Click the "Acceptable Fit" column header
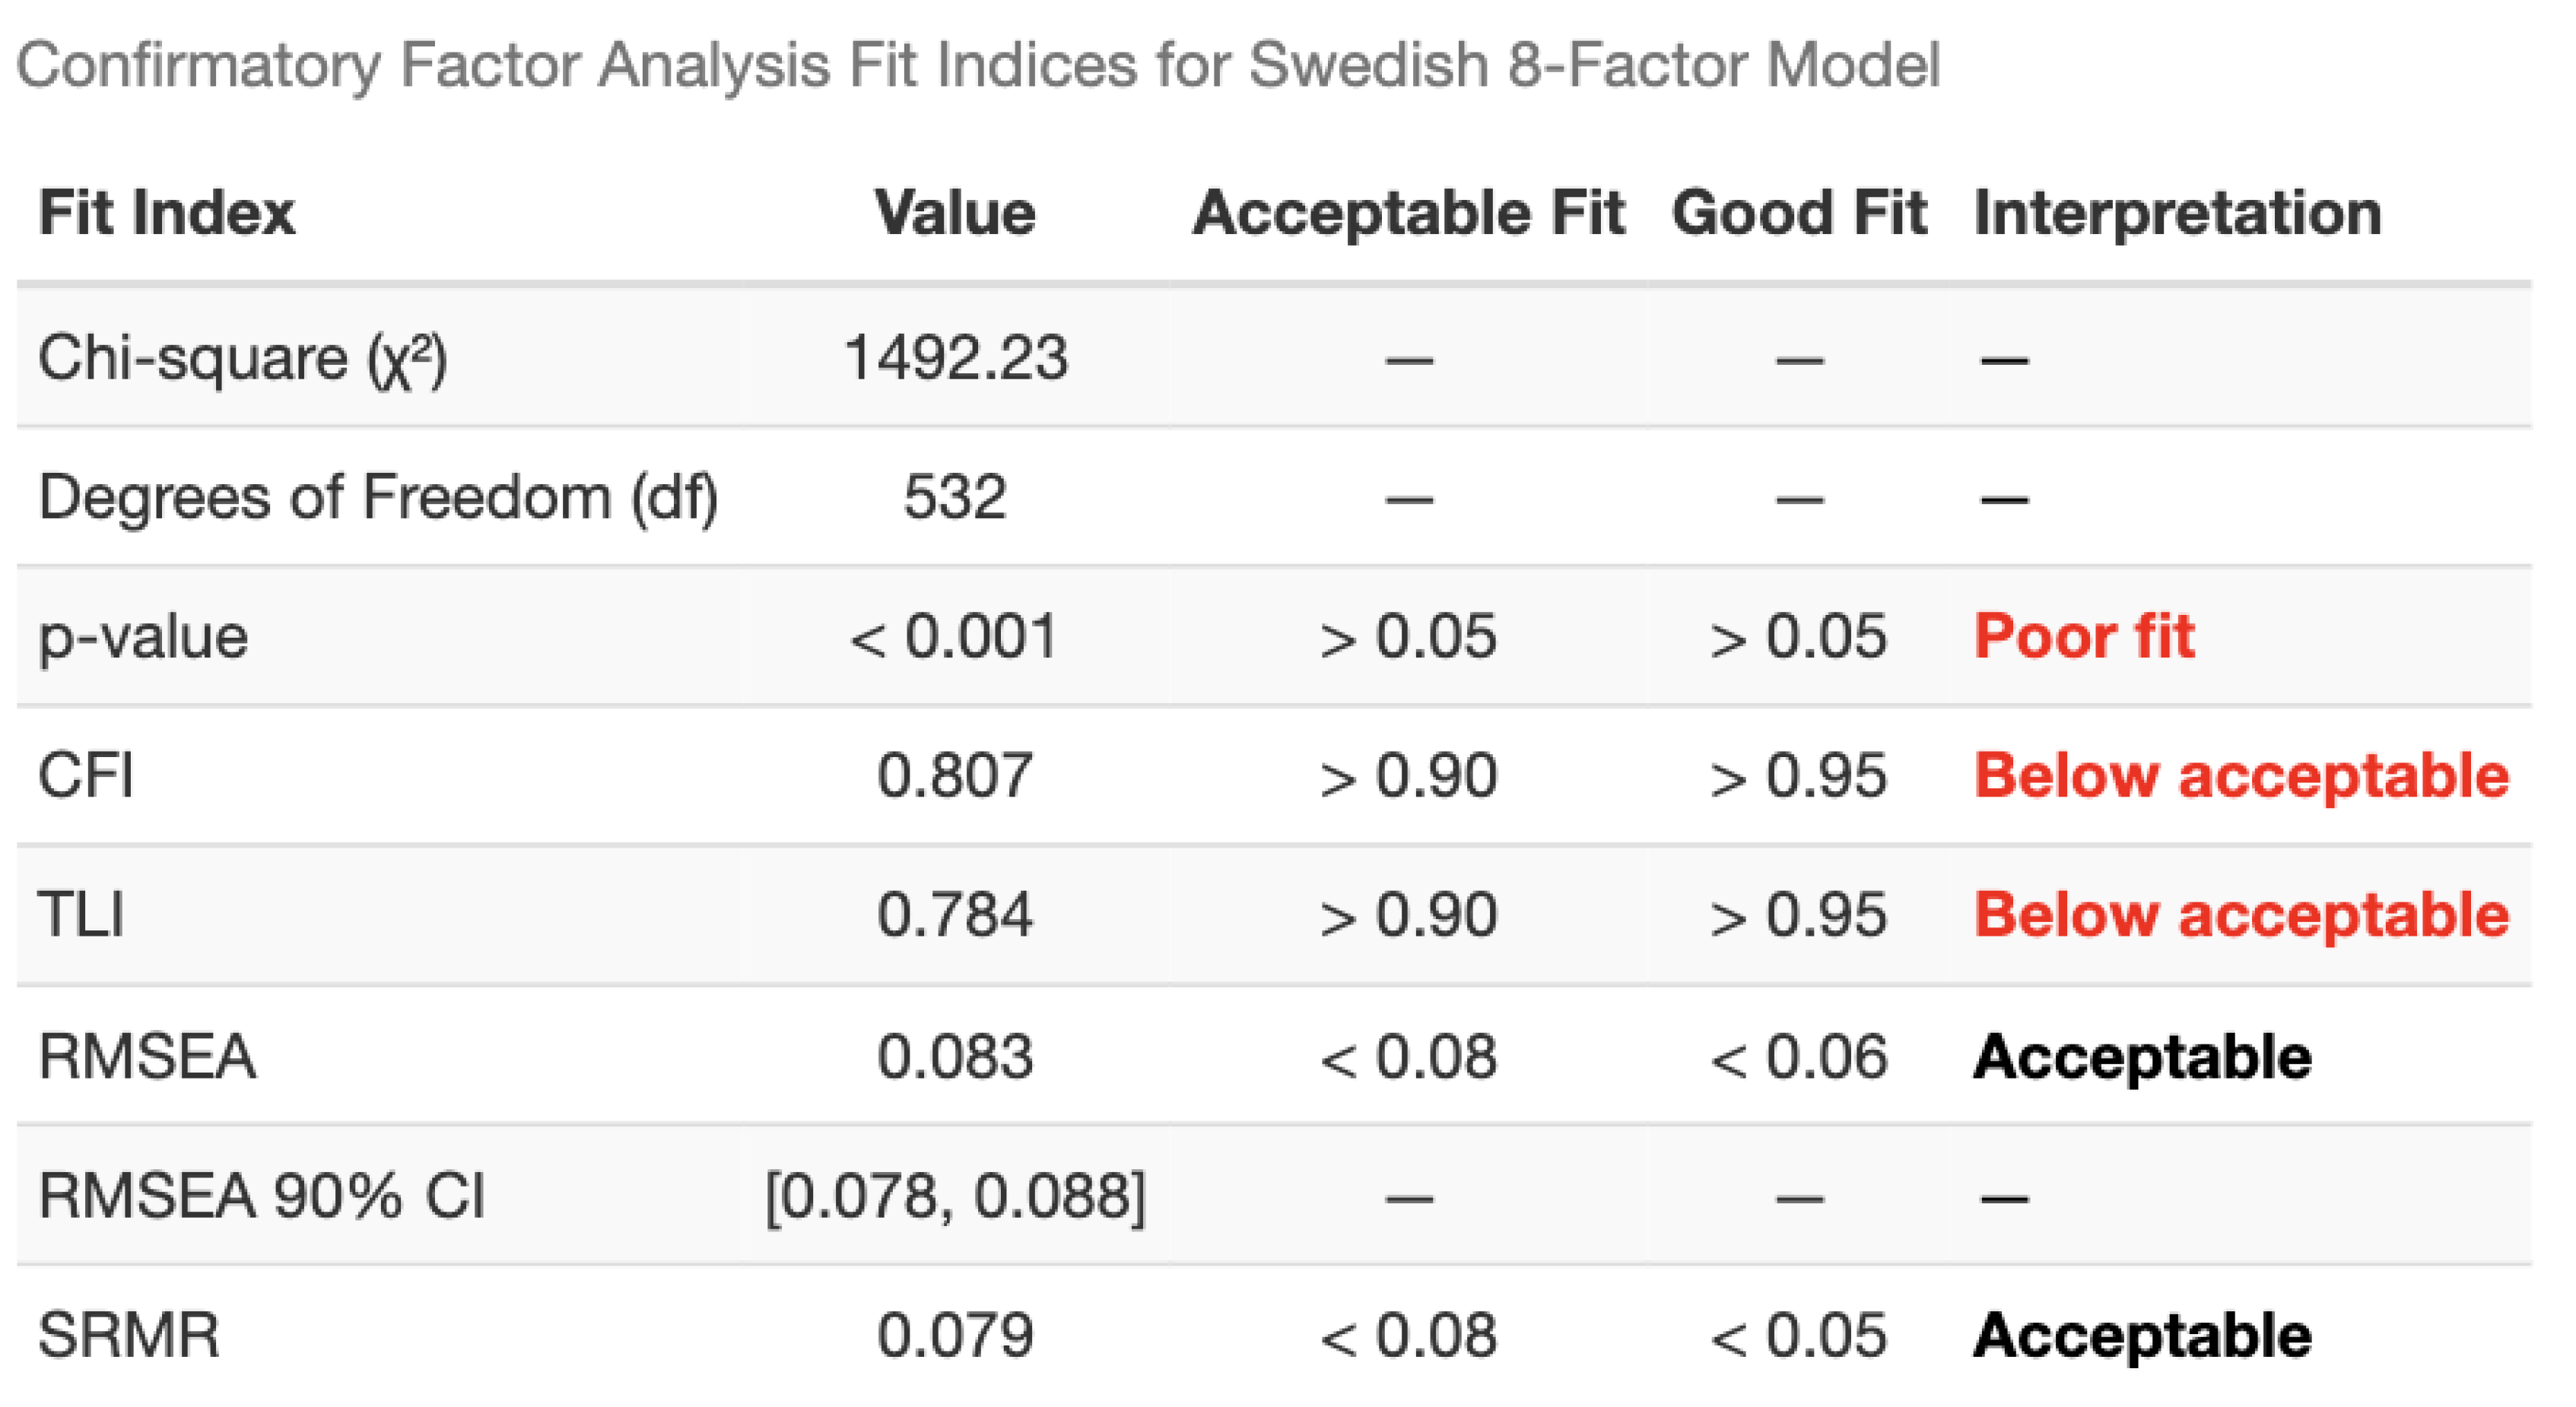Image resolution: width=2576 pixels, height=1407 pixels. [1409, 213]
